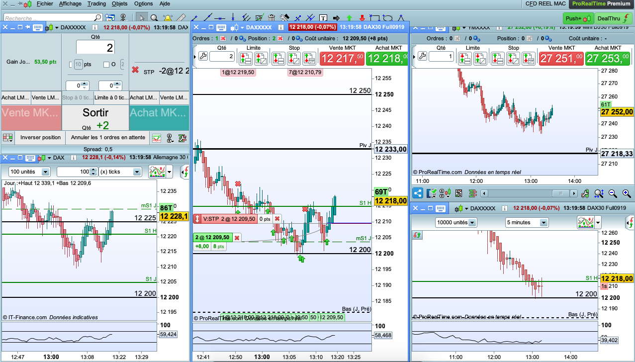
Task: Select the text annotation T tool
Action: 323,18
